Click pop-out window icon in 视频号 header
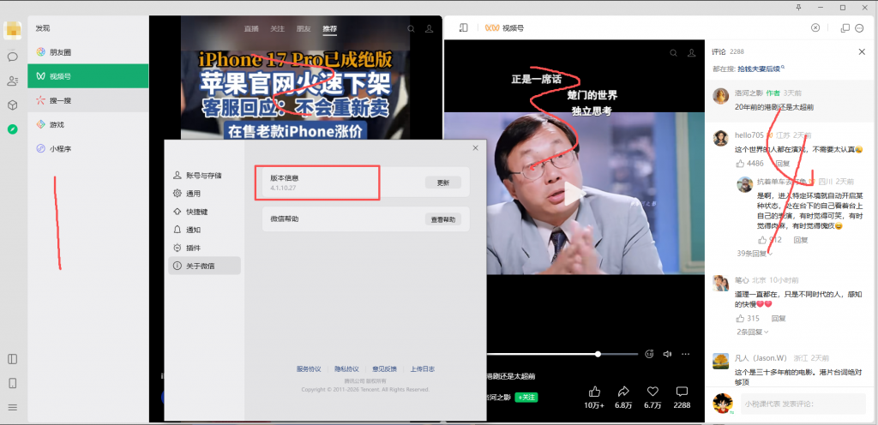The width and height of the screenshot is (878, 425). pyautogui.click(x=845, y=28)
